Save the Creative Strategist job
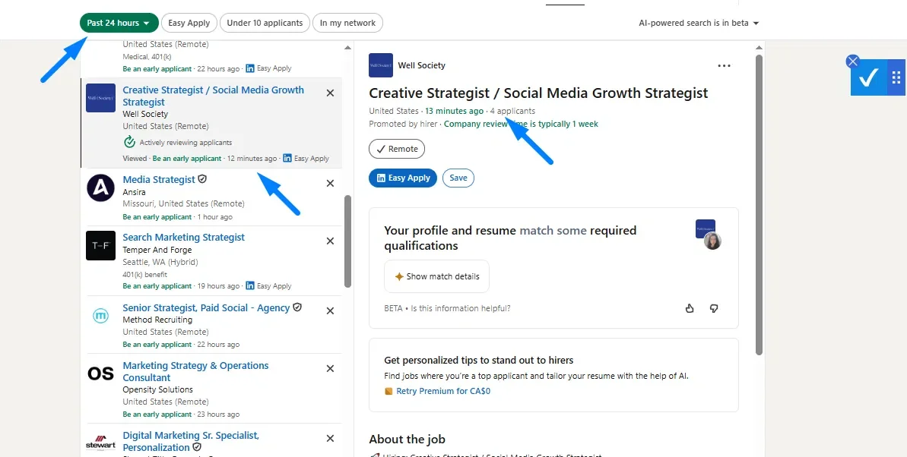Image resolution: width=907 pixels, height=457 pixels. (458, 178)
